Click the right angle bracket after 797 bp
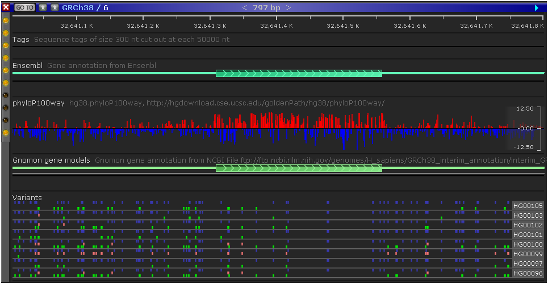Viewport: 548px width, 284px height. click(x=288, y=7)
